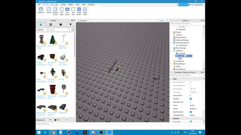241x135 pixels.
Task: Collapse the ServerScriptService tree node
Action: click(x=172, y=43)
